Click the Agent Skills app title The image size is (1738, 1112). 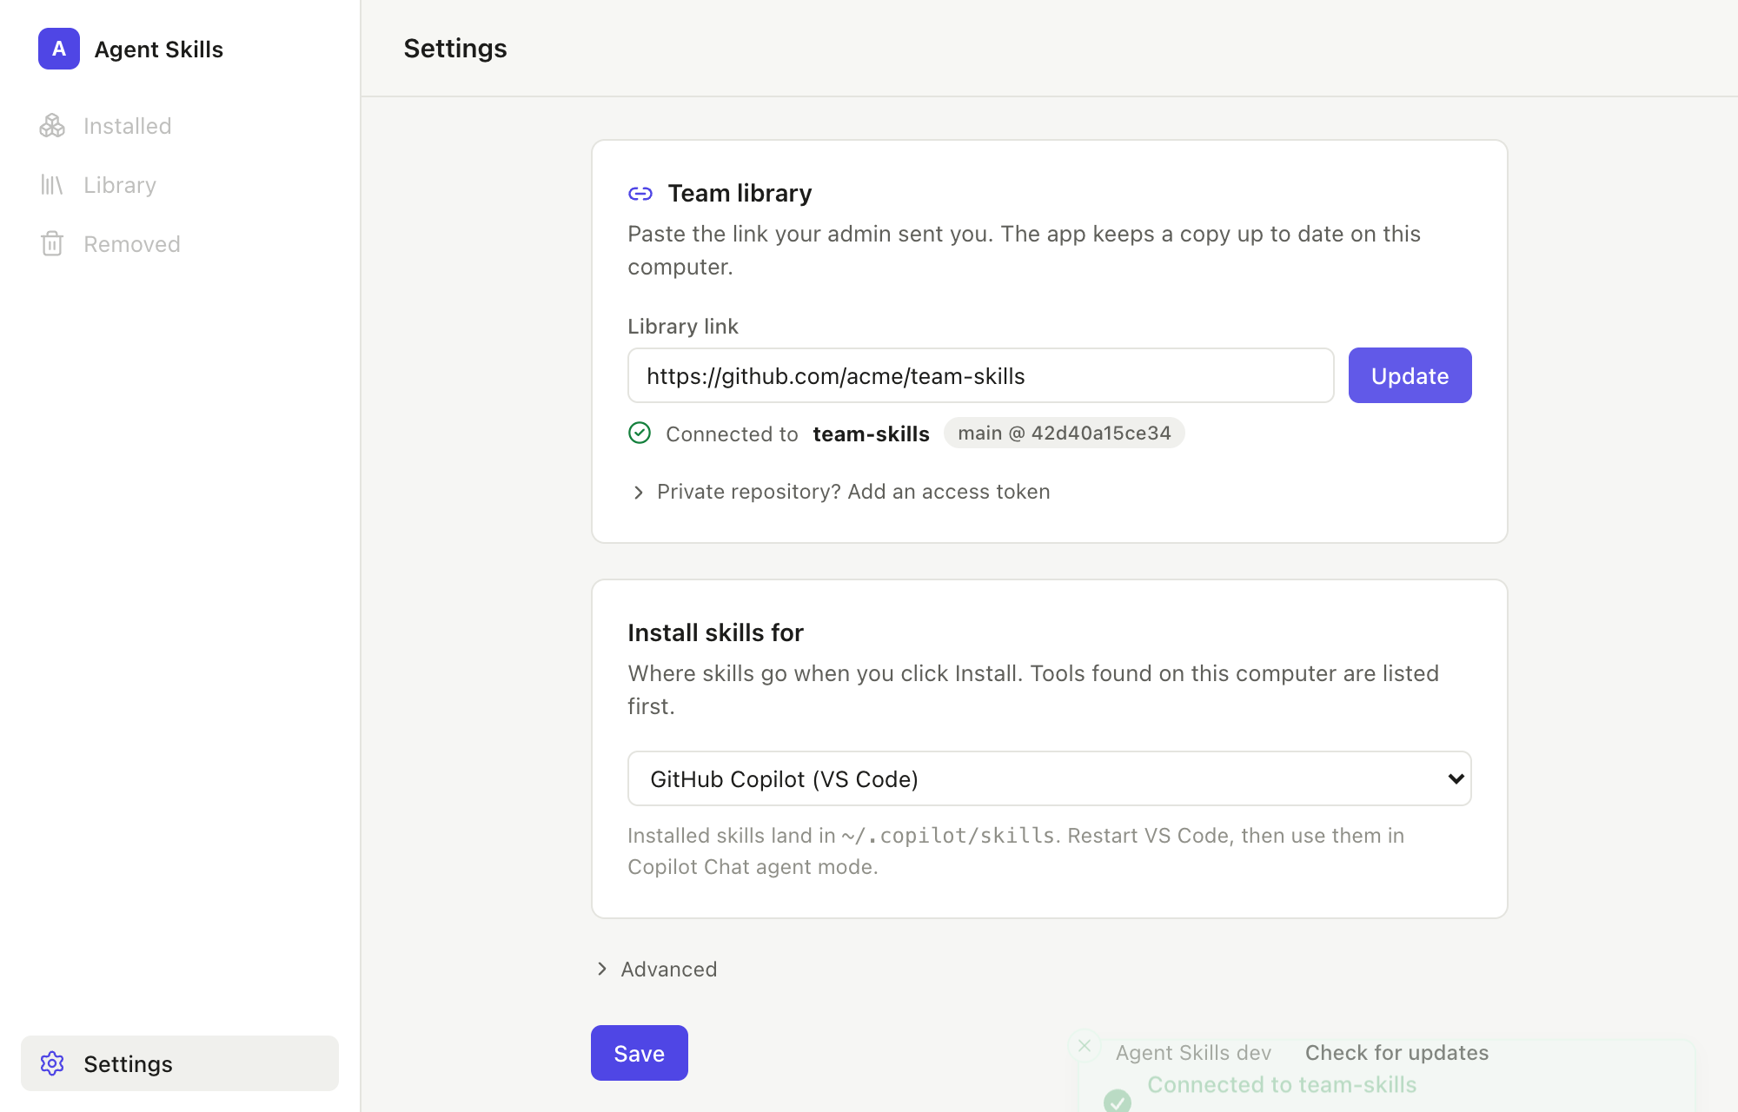158,50
